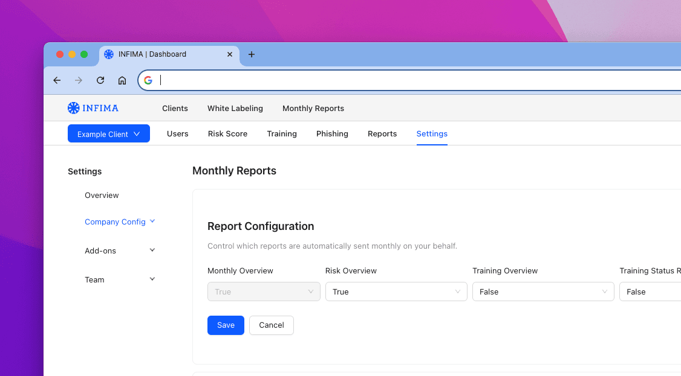Click the Google icon in the address bar
Screen dimensions: 681x376
click(148, 80)
